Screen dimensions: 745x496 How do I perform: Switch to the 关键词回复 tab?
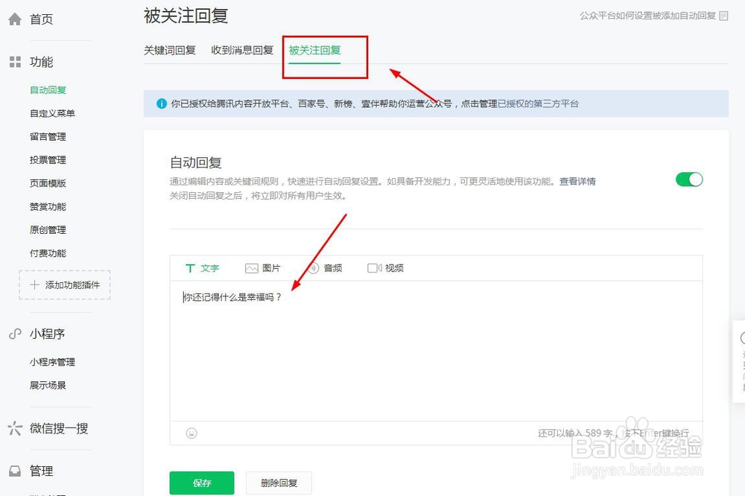tap(170, 51)
